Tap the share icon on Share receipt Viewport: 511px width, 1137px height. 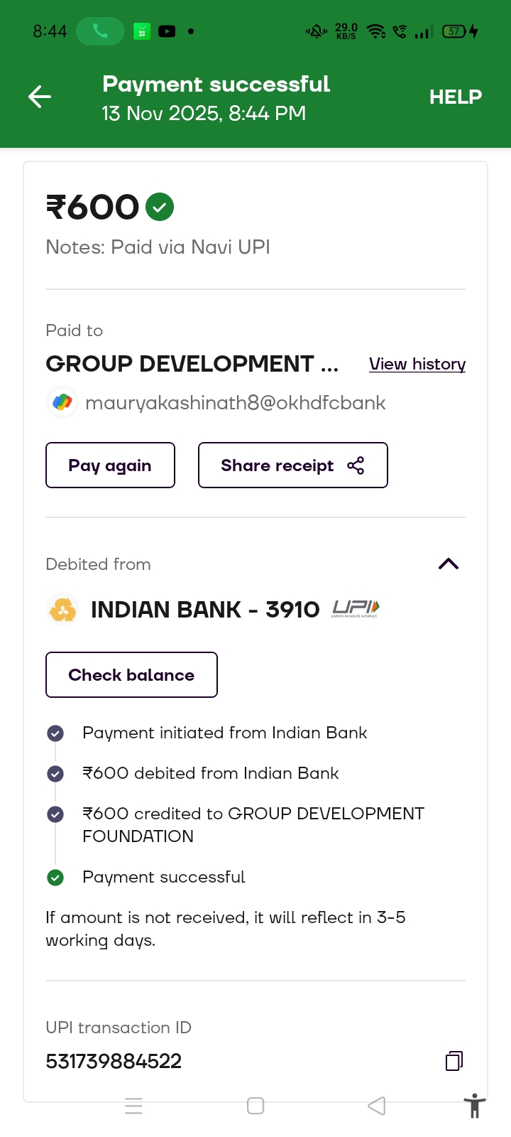point(356,465)
